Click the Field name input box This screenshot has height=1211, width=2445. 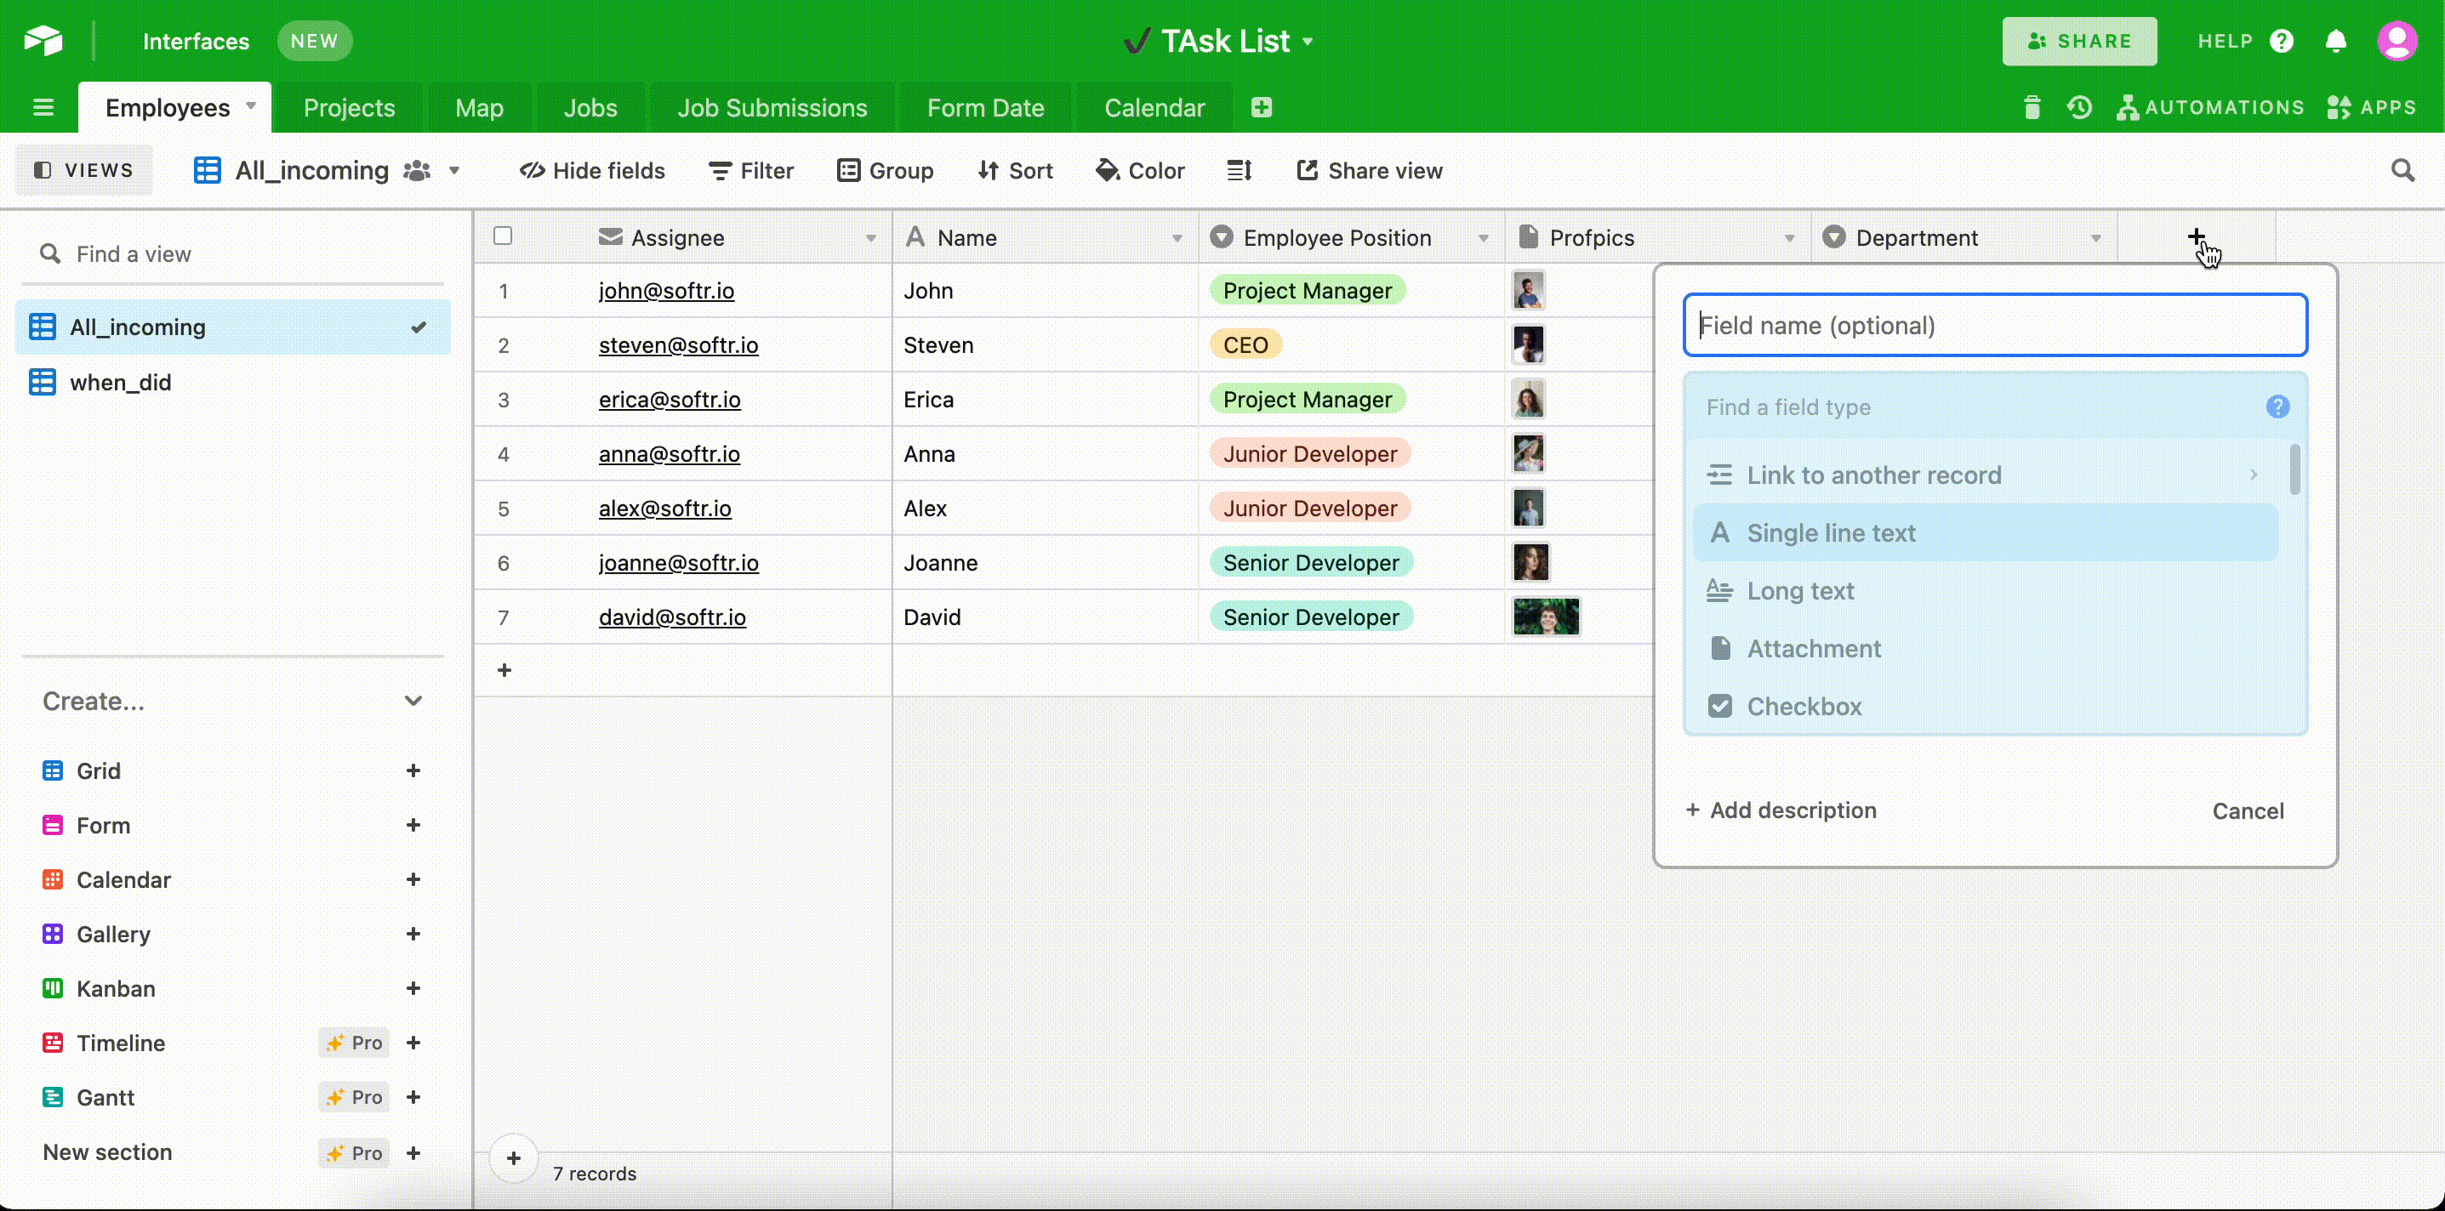pyautogui.click(x=1995, y=325)
